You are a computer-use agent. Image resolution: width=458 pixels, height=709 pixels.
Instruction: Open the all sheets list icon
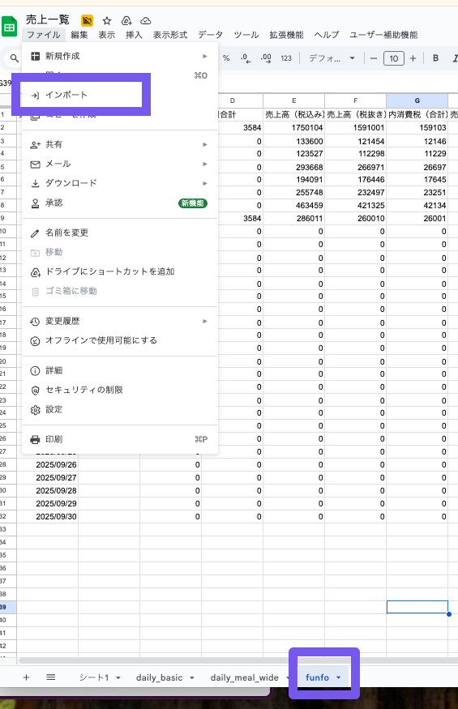click(51, 677)
